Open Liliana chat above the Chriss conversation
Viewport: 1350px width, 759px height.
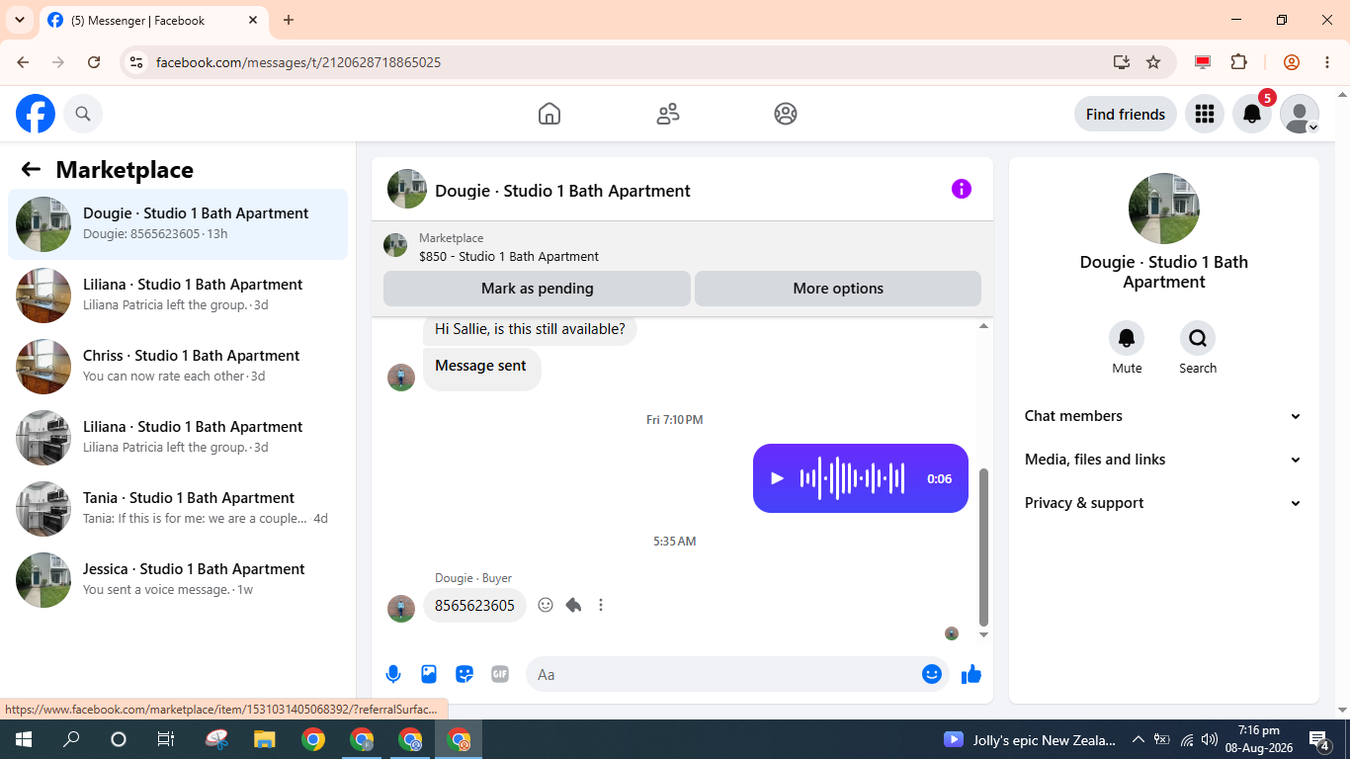point(178,295)
